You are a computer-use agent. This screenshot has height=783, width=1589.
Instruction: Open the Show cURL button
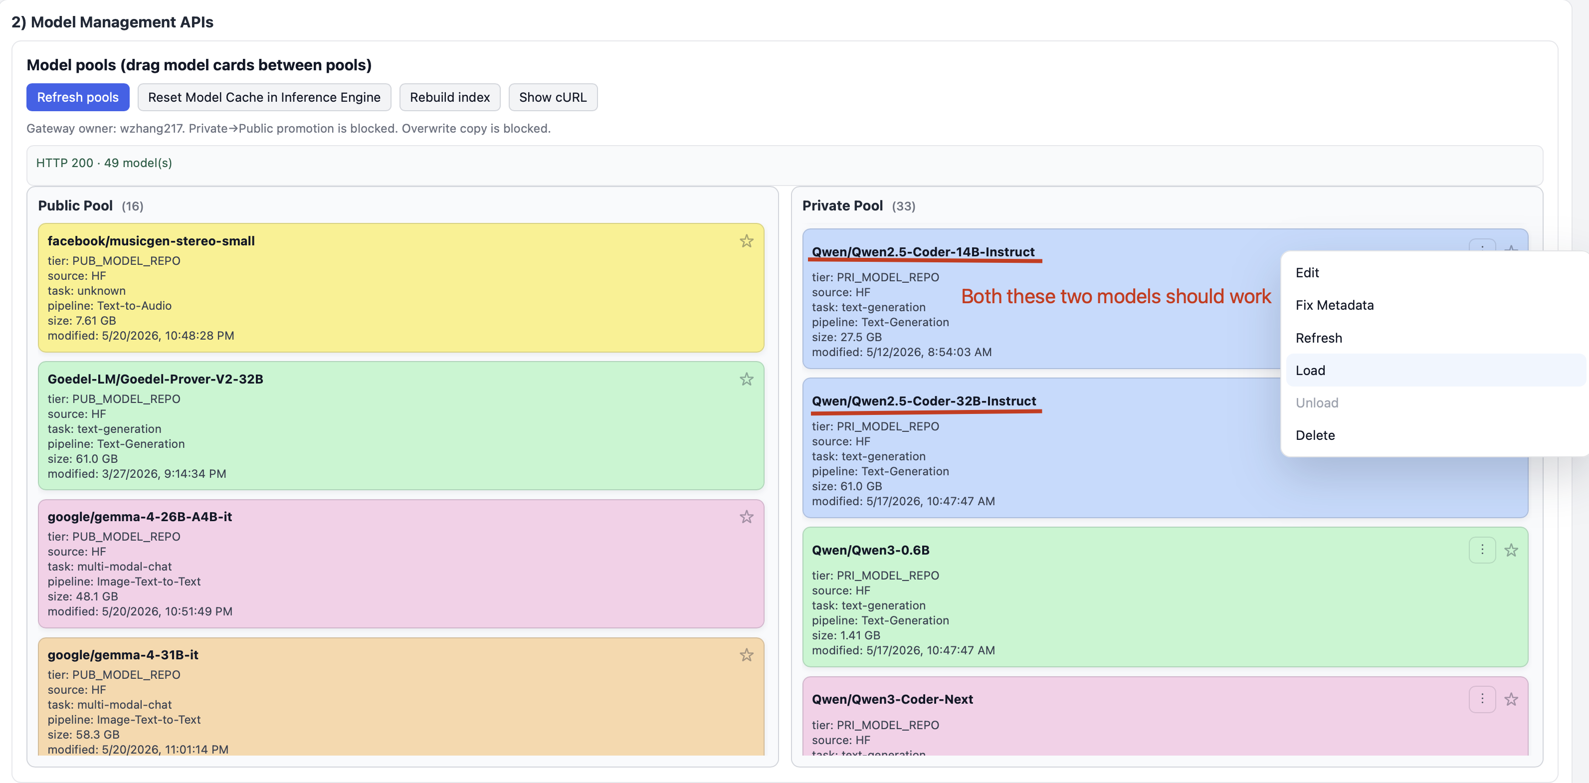553,97
